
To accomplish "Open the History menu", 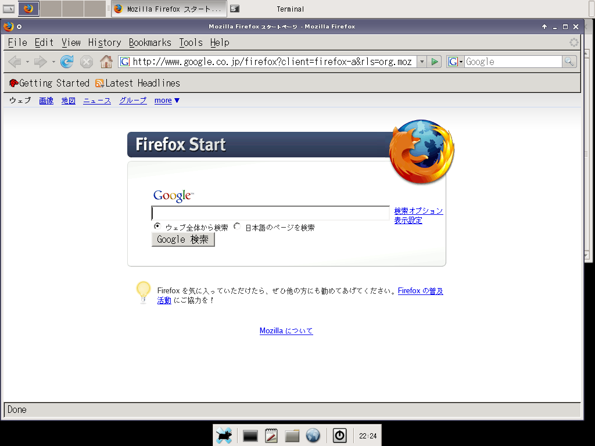I will (105, 42).
